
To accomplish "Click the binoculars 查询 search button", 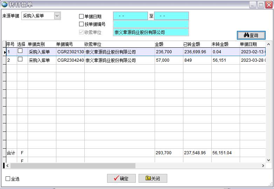I will click(251, 35).
